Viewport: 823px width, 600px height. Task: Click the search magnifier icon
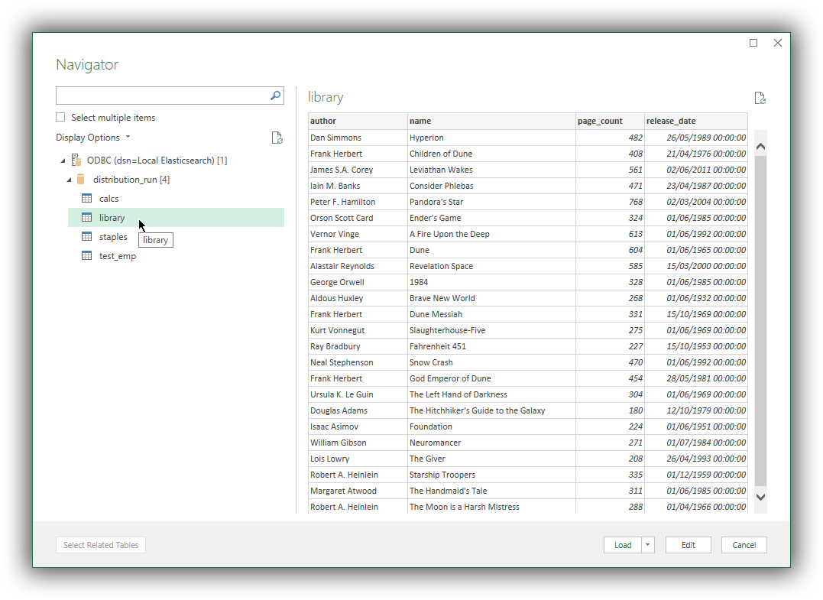(x=274, y=96)
